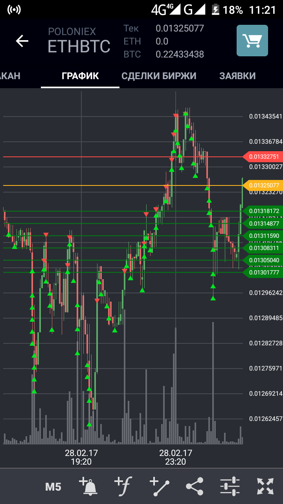Share the chart via share icon

[x=195, y=486]
